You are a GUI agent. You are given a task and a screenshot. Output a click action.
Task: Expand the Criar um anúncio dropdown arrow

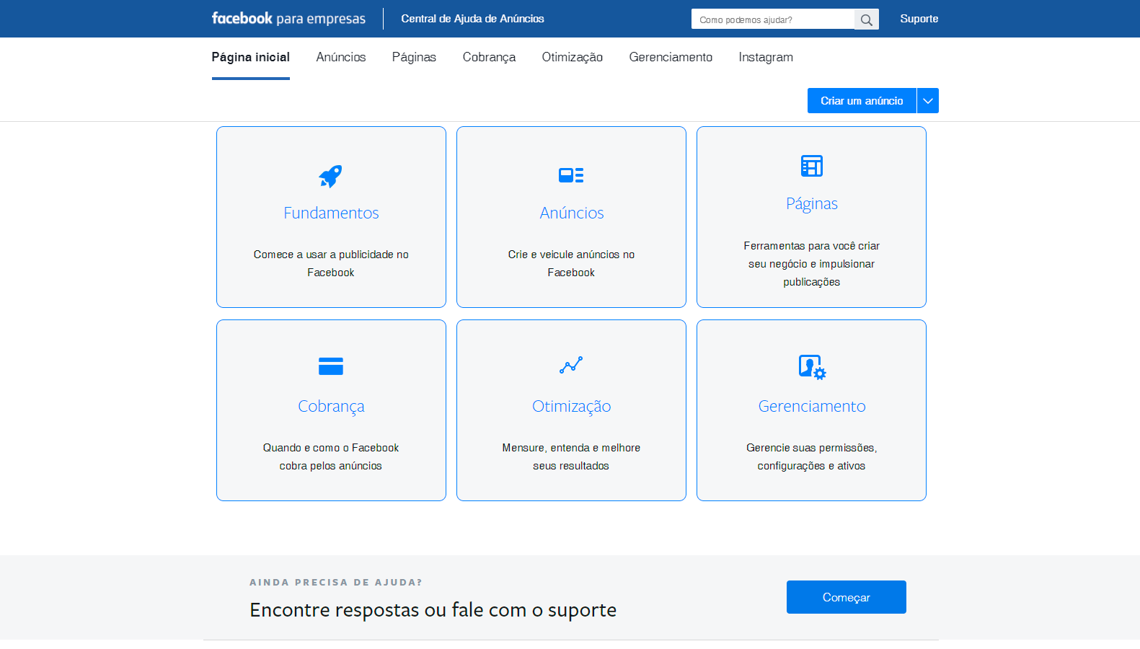point(928,101)
